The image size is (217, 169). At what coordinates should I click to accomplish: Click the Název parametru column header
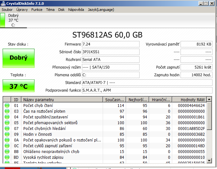(63, 100)
